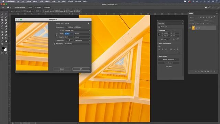
Task: Select the Zoom tool
Action: (x=2, y=44)
